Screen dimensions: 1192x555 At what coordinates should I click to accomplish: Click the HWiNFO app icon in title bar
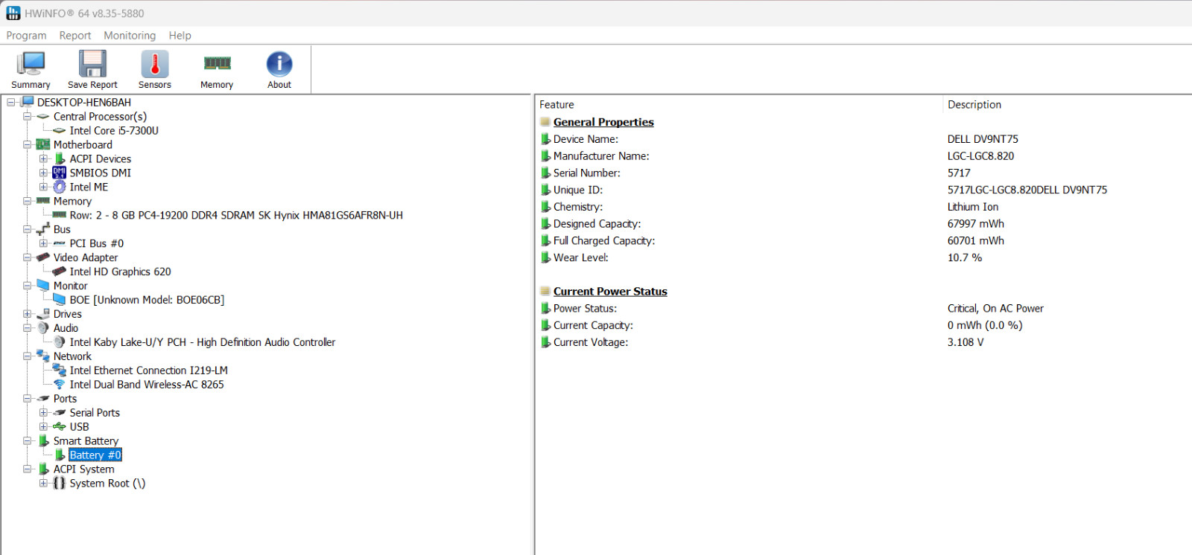point(13,13)
